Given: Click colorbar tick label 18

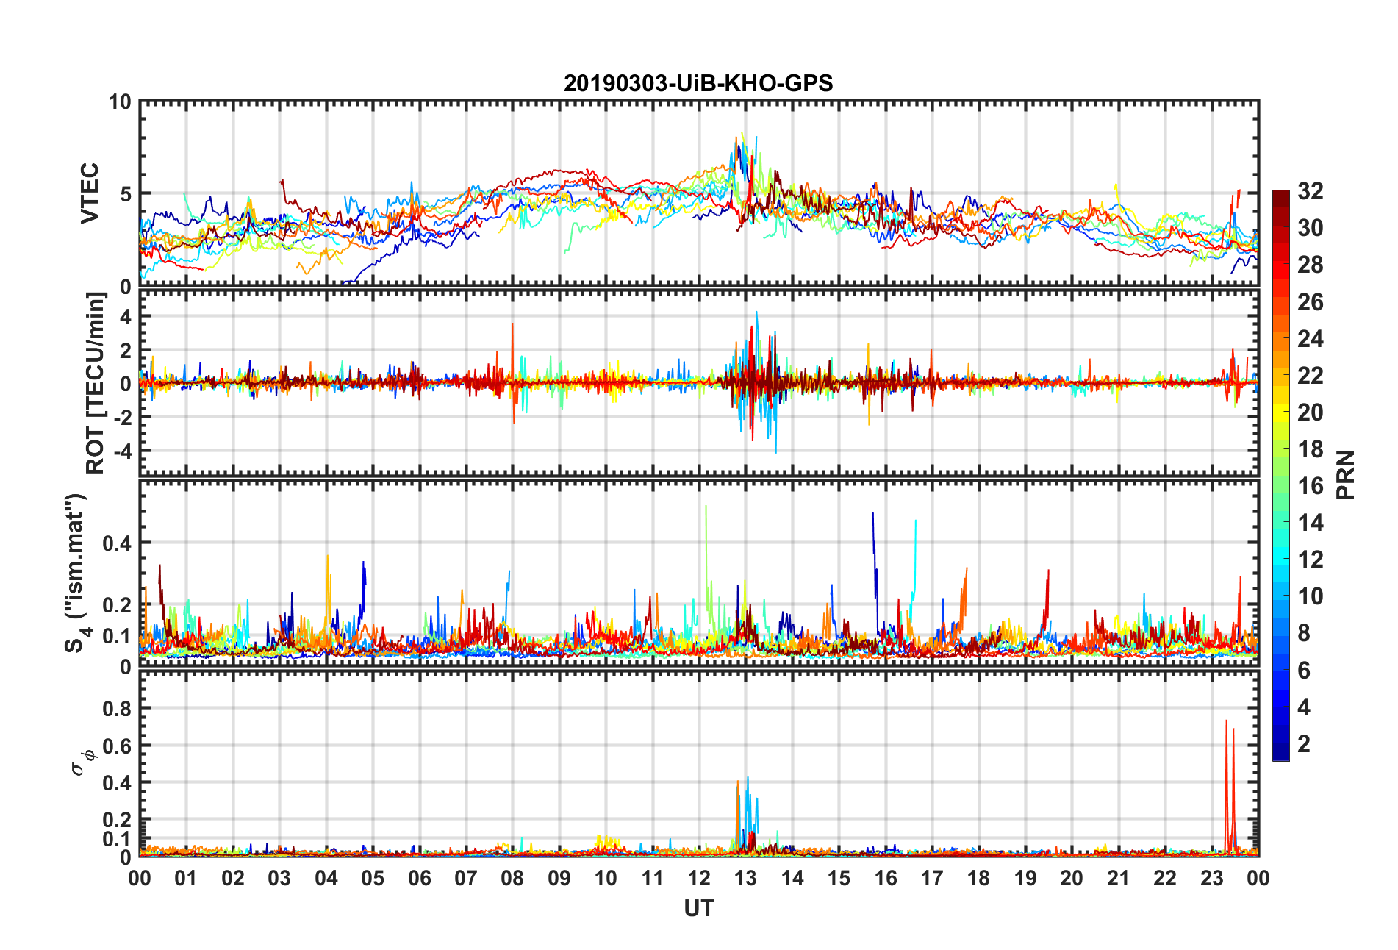Looking at the screenshot, I should tap(1311, 449).
